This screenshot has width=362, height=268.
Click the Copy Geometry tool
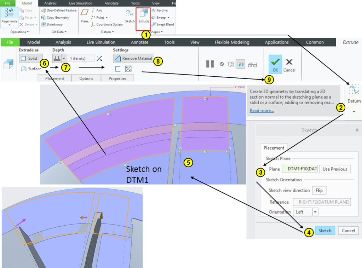[x=43, y=17]
